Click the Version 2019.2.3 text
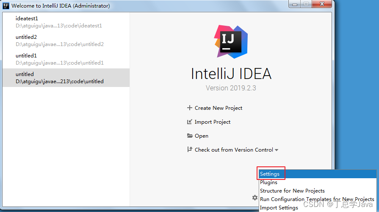The image size is (379, 212). 231,88
